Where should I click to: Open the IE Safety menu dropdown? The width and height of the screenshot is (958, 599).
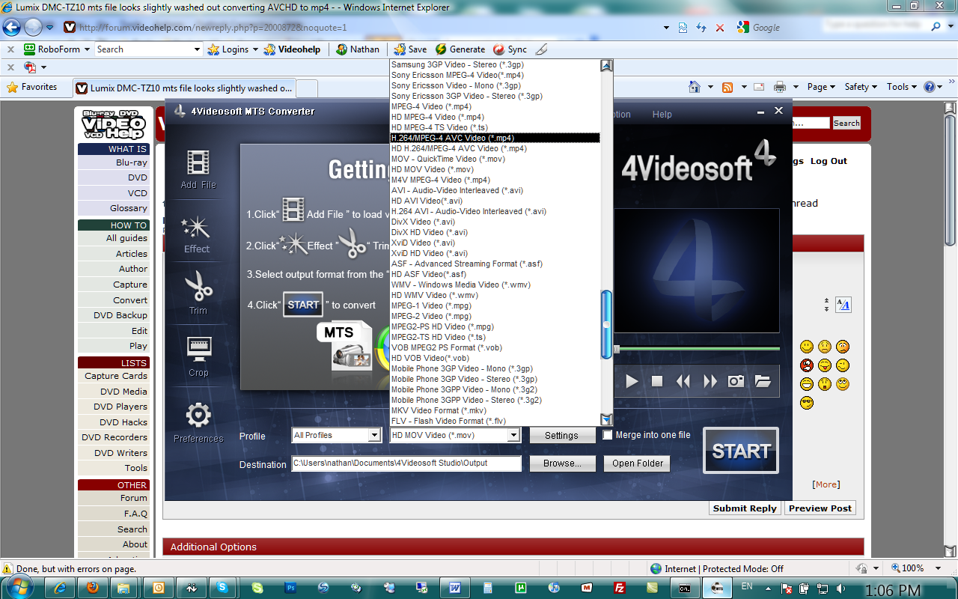pyautogui.click(x=861, y=87)
